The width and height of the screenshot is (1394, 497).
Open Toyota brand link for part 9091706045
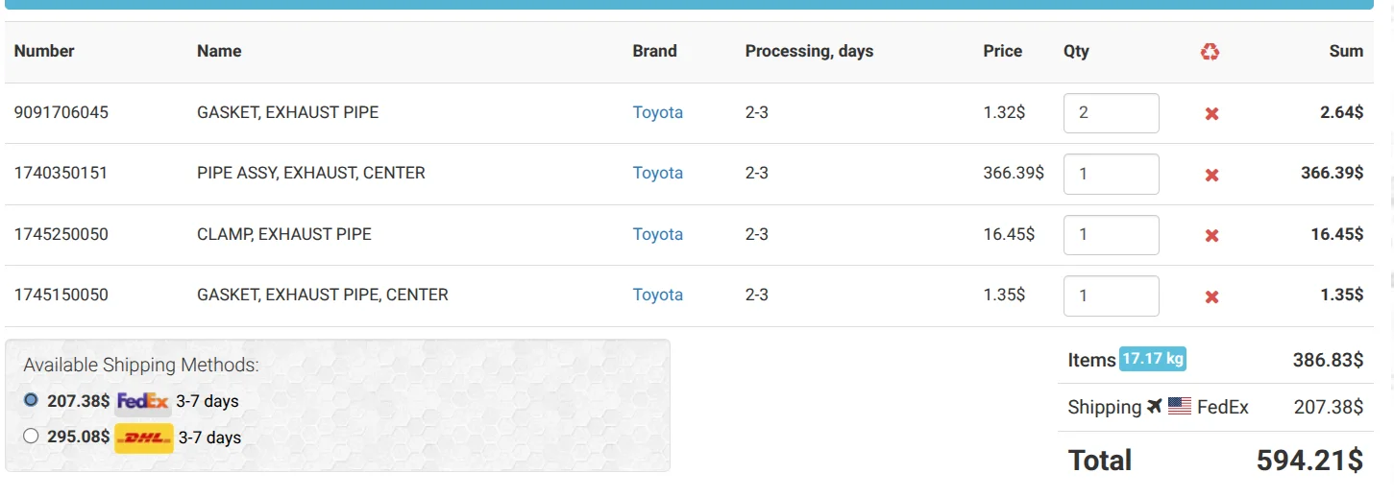click(x=657, y=112)
